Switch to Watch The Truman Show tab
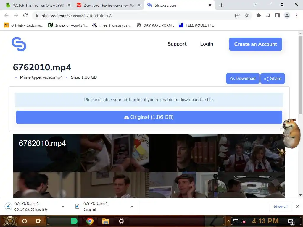Viewport: 303px width, 227px height. tap(38, 5)
